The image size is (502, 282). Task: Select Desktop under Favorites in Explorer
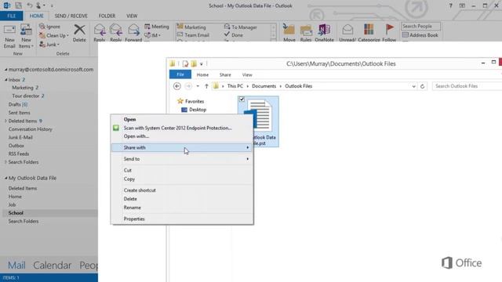coord(194,110)
